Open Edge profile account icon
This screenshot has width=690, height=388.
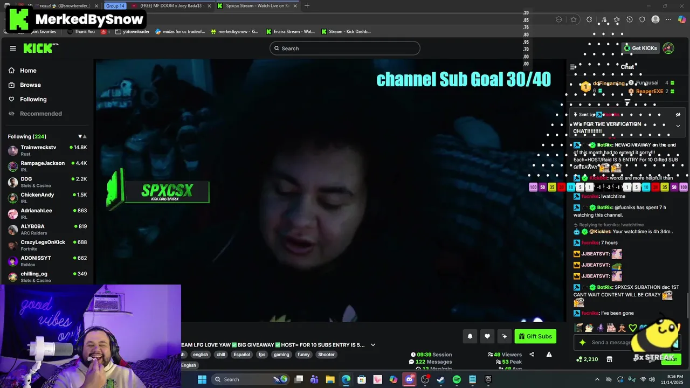point(655,19)
